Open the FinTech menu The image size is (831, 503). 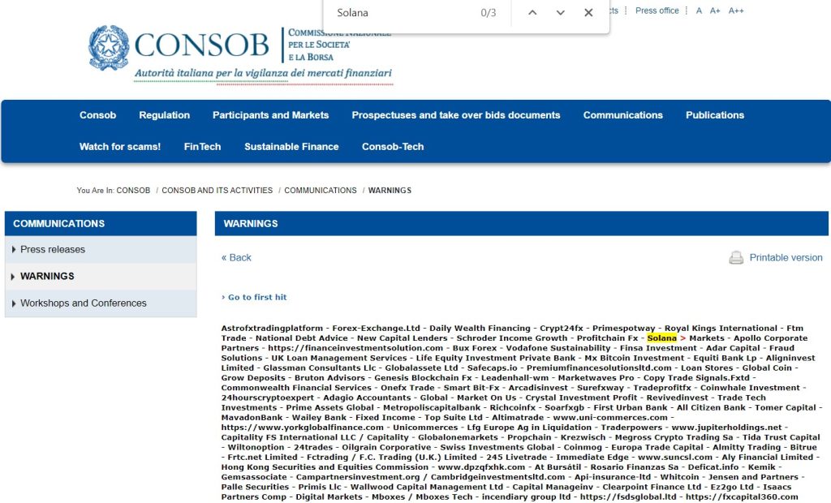[202, 147]
